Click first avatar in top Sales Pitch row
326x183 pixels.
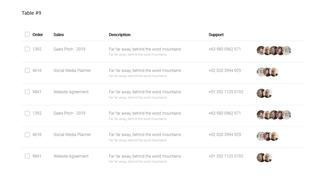point(261,50)
